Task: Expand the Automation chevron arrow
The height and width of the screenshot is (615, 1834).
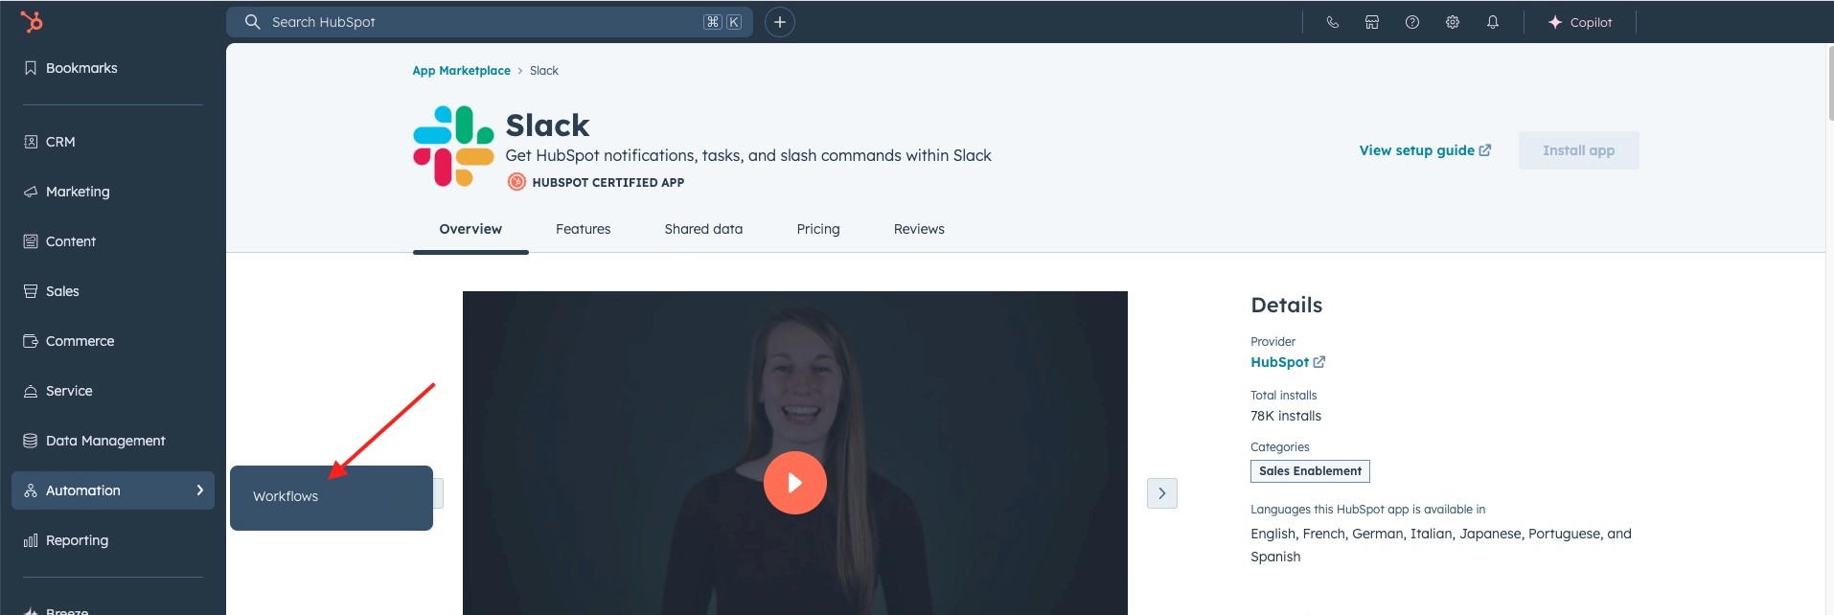Action: (200, 490)
